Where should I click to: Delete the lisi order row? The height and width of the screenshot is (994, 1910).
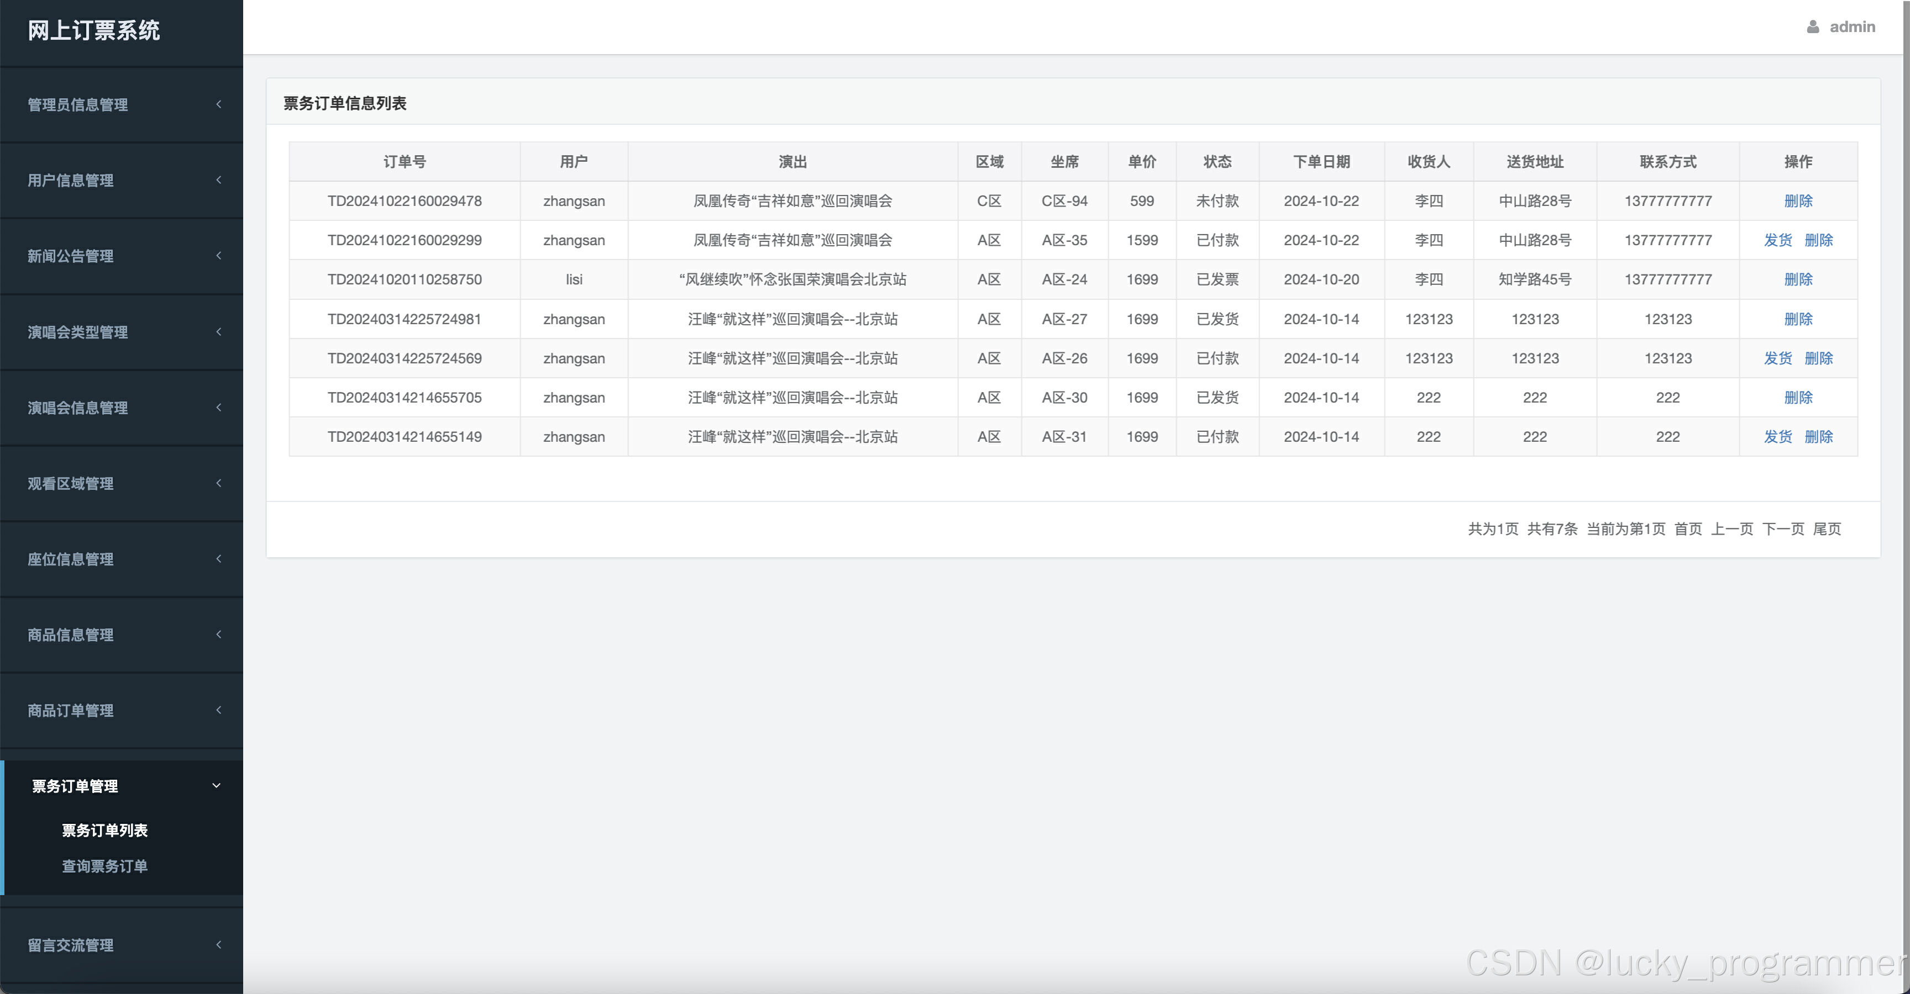point(1798,279)
